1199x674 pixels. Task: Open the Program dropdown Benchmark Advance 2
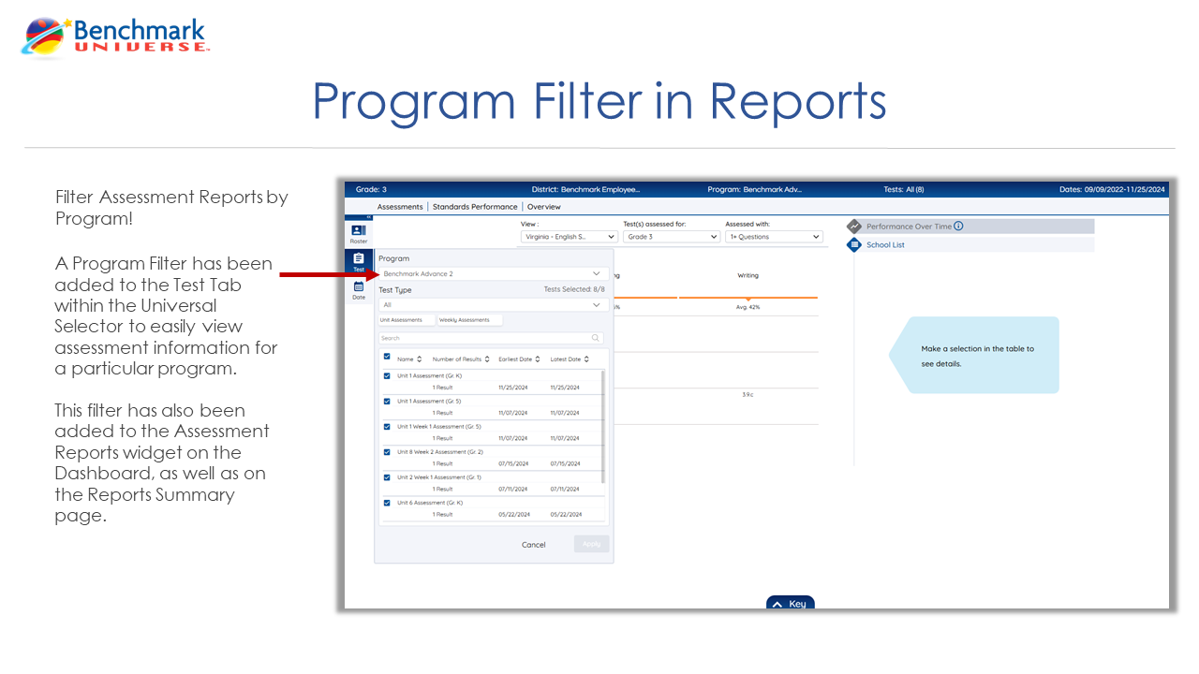[494, 274]
